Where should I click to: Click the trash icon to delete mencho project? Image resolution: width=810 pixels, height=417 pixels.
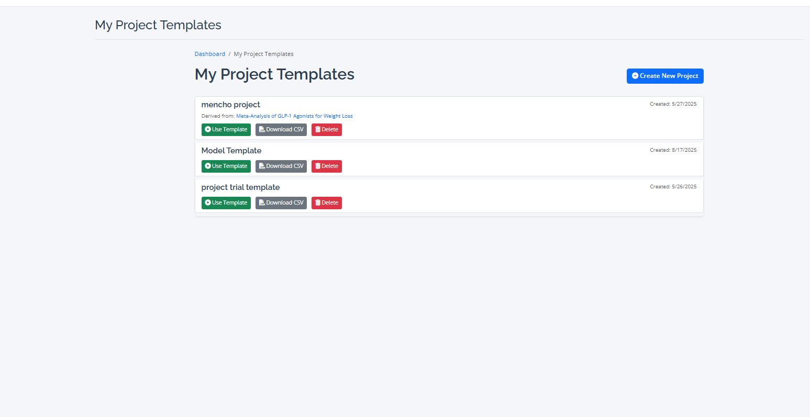(x=318, y=130)
